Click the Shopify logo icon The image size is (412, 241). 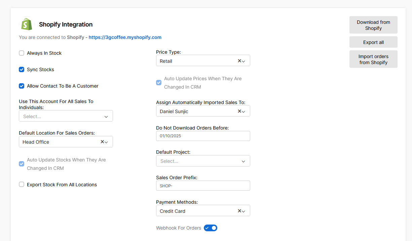(x=27, y=24)
